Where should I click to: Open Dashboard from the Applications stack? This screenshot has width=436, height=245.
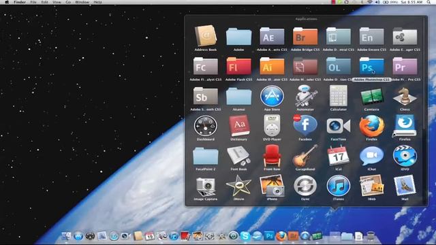pyautogui.click(x=206, y=126)
